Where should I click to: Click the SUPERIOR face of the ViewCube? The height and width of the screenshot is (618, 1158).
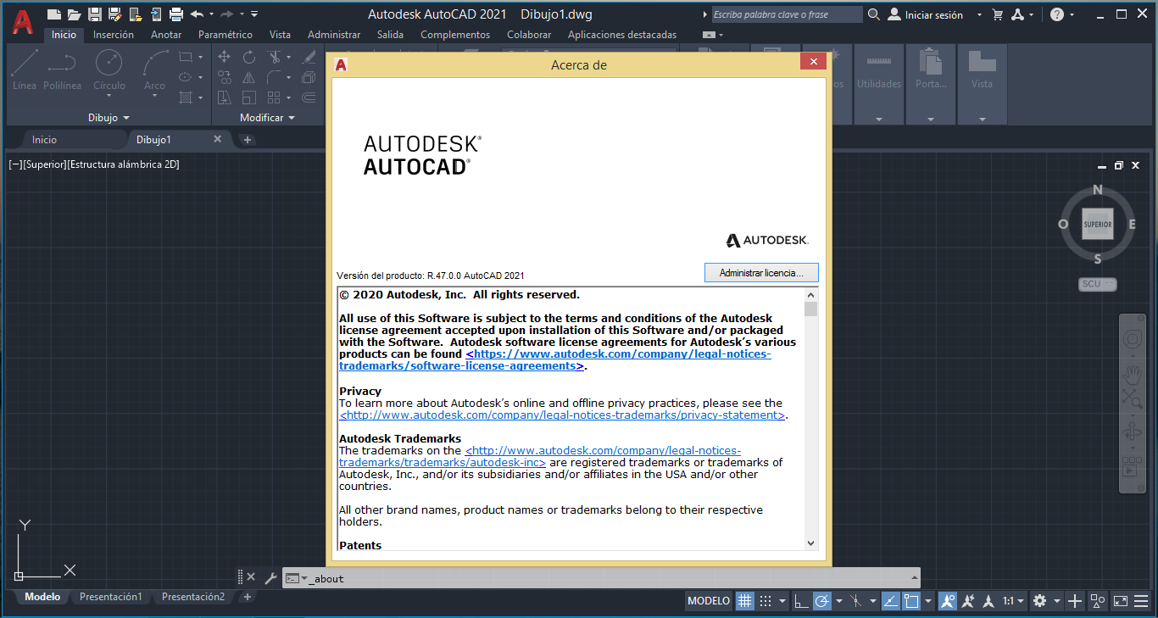coord(1098,225)
